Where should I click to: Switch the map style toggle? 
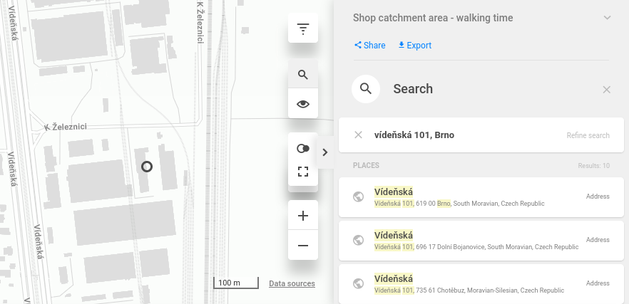[x=303, y=148]
